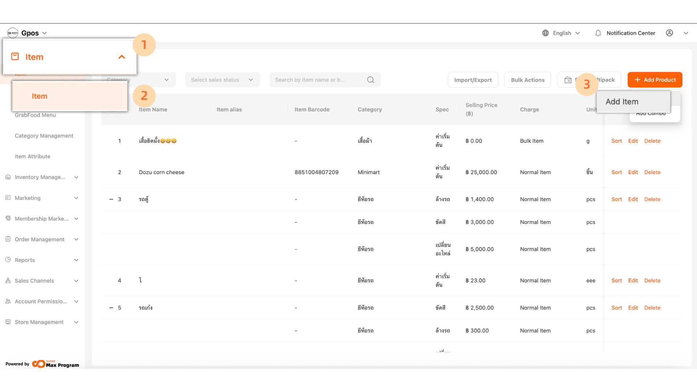Image resolution: width=697 pixels, height=392 pixels.
Task: Collapse the Item menu section chevron
Action: [x=122, y=57]
